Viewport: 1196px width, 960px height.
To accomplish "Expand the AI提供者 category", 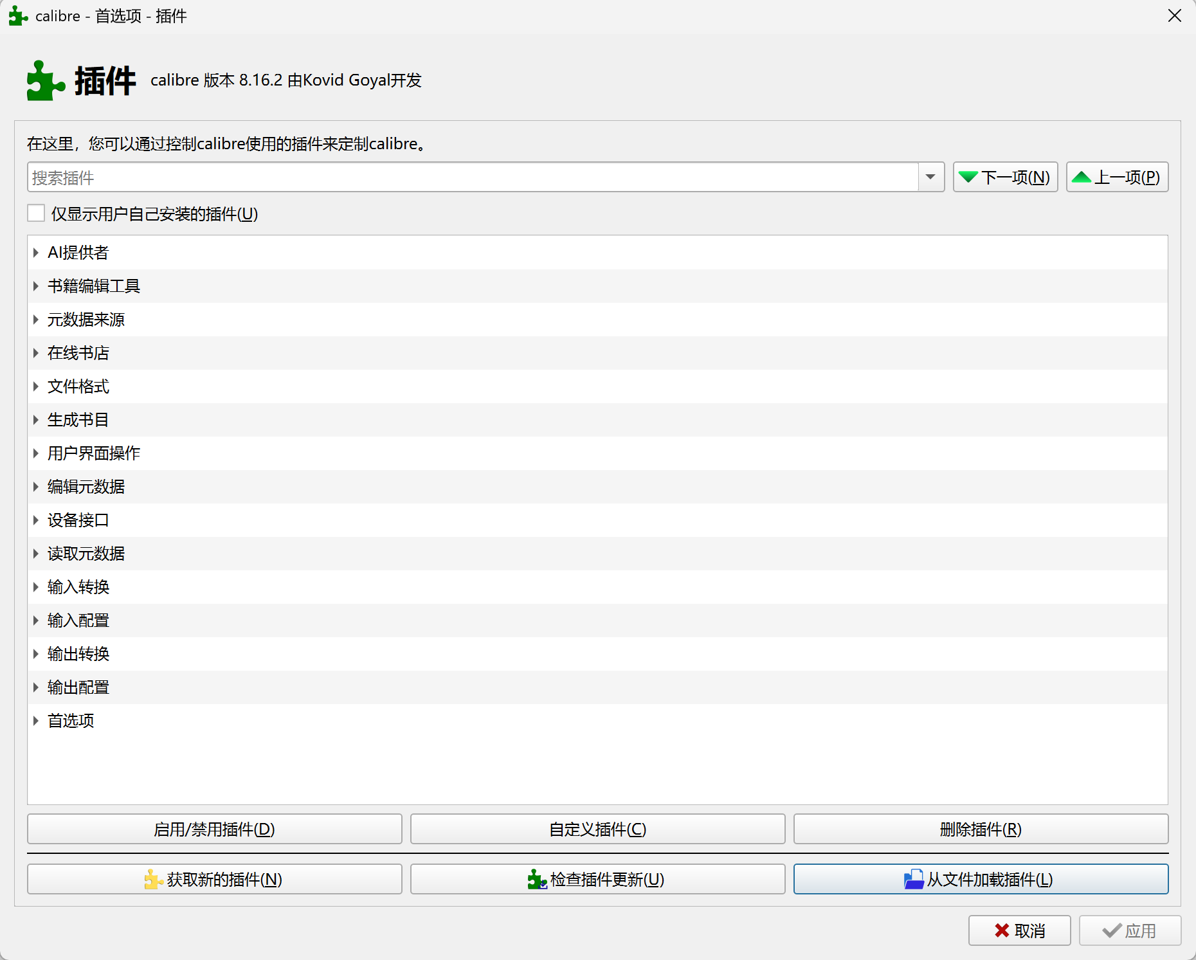I will pos(36,253).
